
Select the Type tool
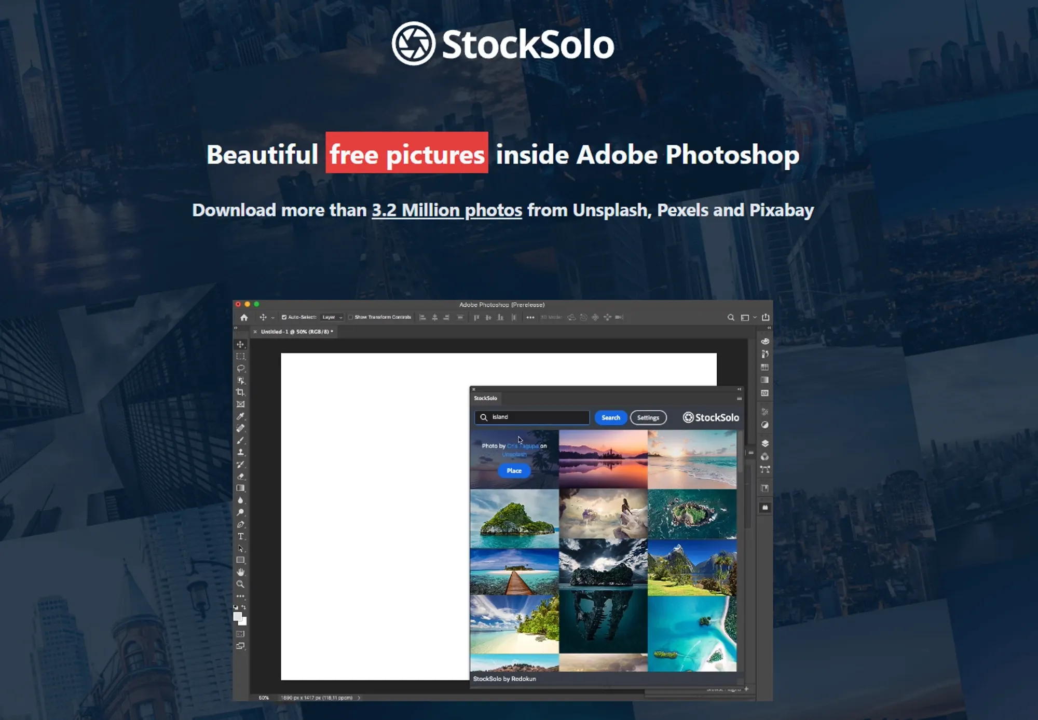(240, 536)
